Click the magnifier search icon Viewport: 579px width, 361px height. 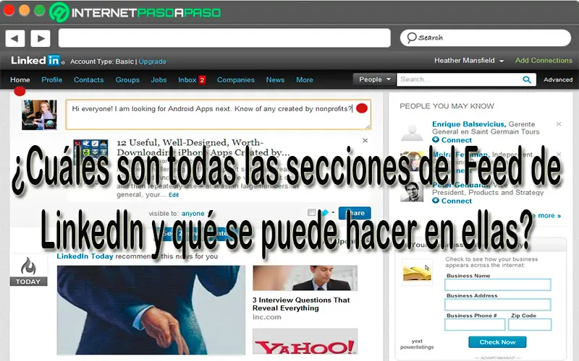528,79
